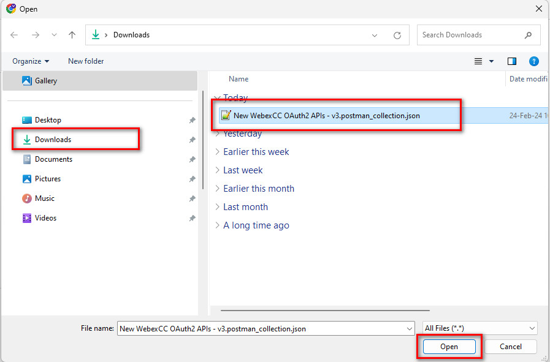Go up one folder level
This screenshot has height=362, width=550.
72,35
